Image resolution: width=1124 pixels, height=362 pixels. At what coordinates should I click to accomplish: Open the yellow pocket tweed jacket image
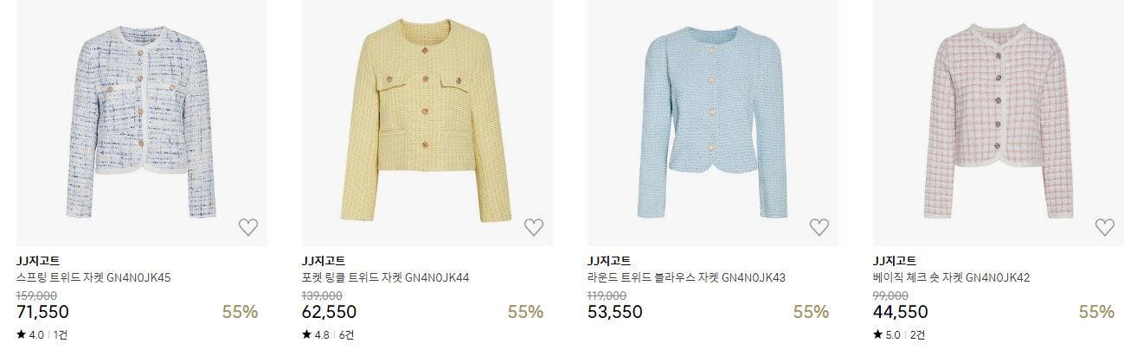point(427,123)
